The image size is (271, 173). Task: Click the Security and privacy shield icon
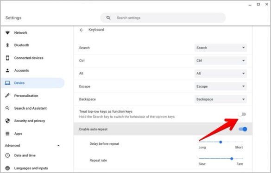pyautogui.click(x=7, y=121)
